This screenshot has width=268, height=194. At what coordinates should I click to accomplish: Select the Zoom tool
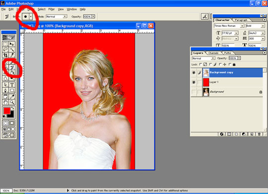12,102
